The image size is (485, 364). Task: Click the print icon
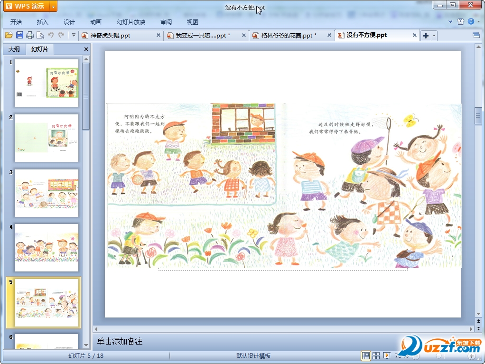point(30,35)
